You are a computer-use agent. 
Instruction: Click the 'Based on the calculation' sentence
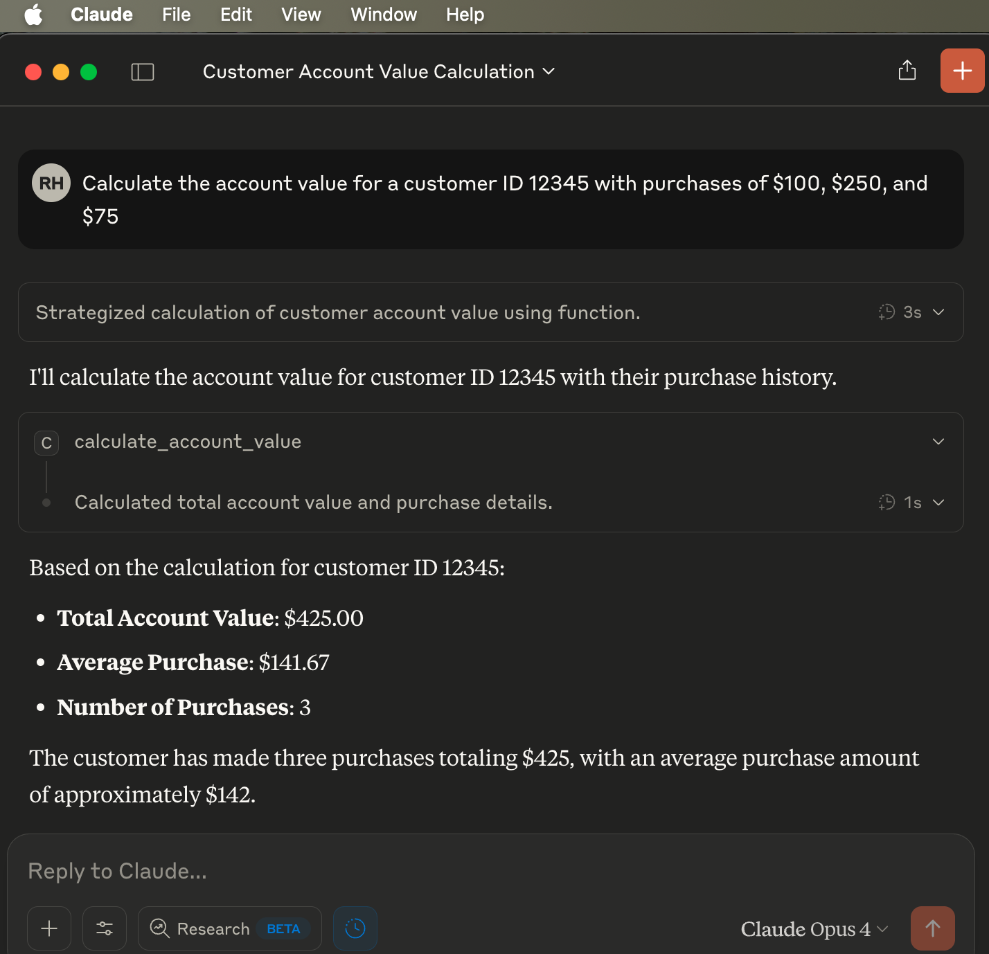(267, 568)
